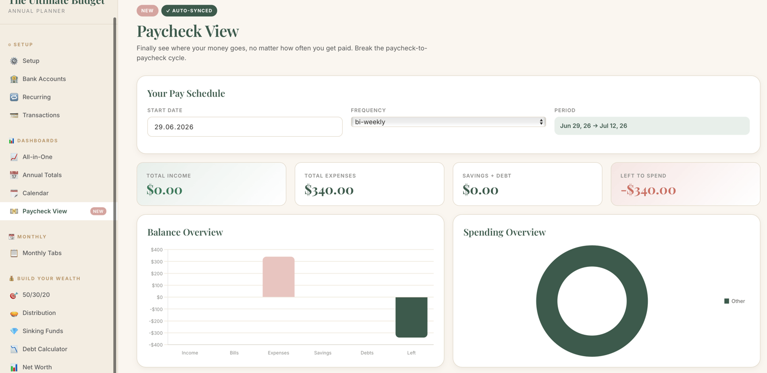Click the Setup gear icon
This screenshot has width=767, height=373.
pyautogui.click(x=14, y=61)
